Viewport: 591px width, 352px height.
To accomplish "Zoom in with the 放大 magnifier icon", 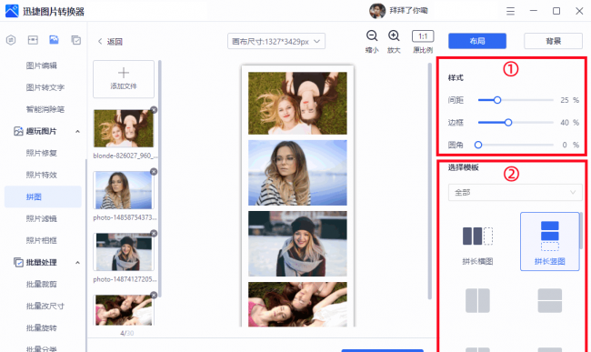I will click(394, 35).
